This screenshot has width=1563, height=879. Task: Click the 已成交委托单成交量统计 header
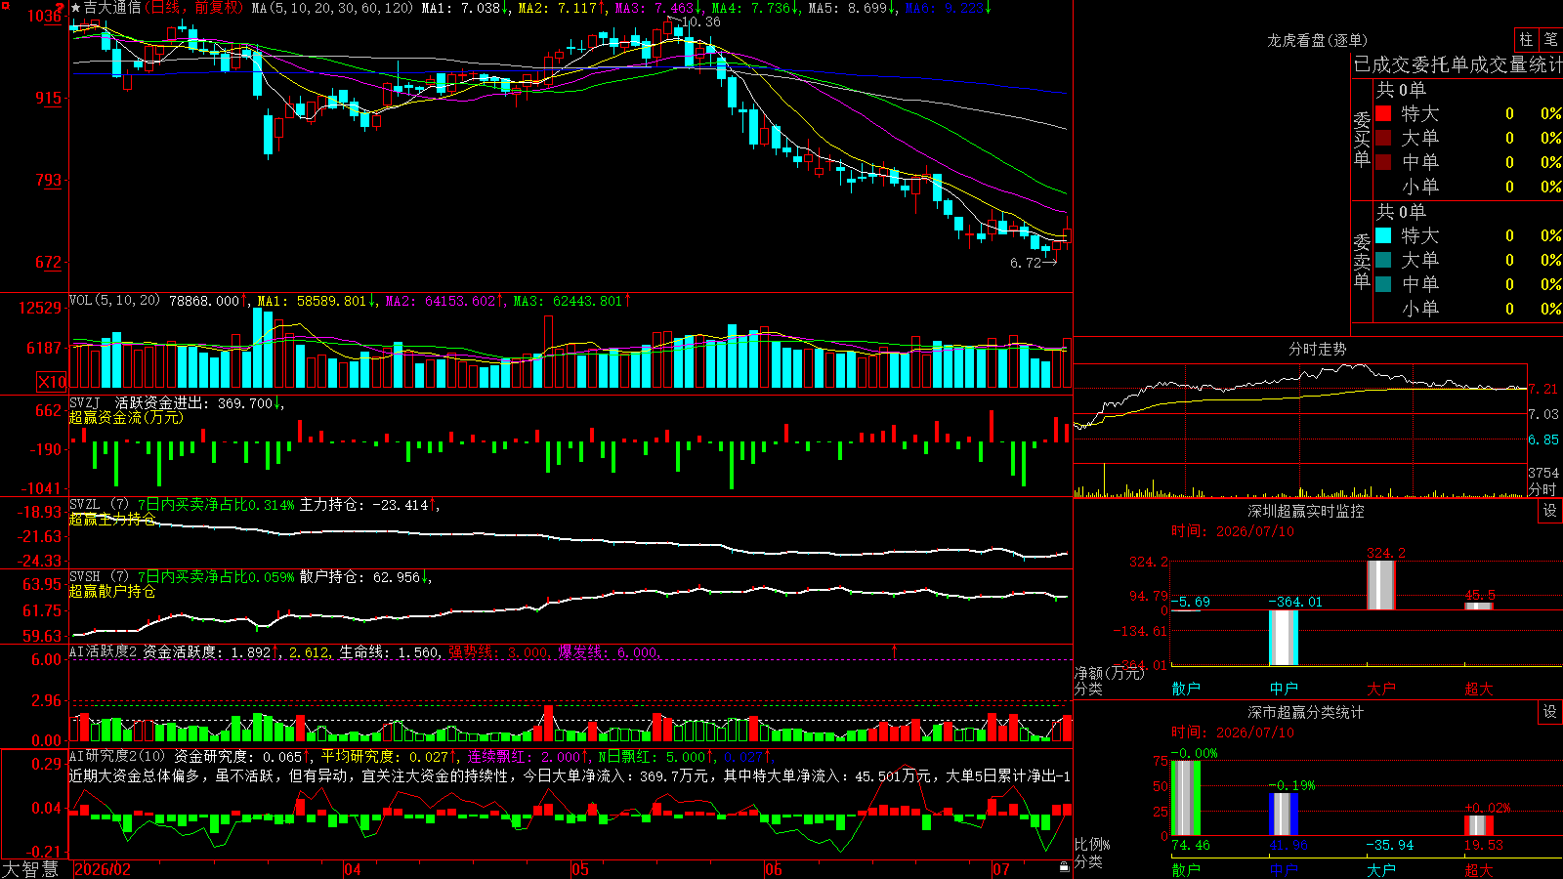coord(1457,64)
